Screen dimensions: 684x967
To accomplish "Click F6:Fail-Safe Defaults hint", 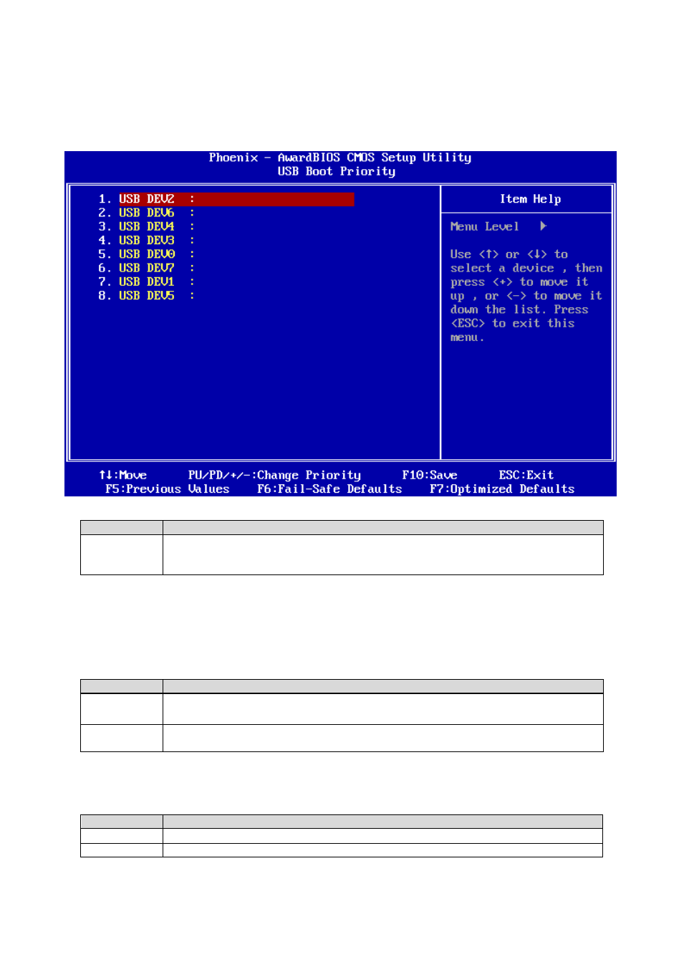I will pyautogui.click(x=329, y=489).
